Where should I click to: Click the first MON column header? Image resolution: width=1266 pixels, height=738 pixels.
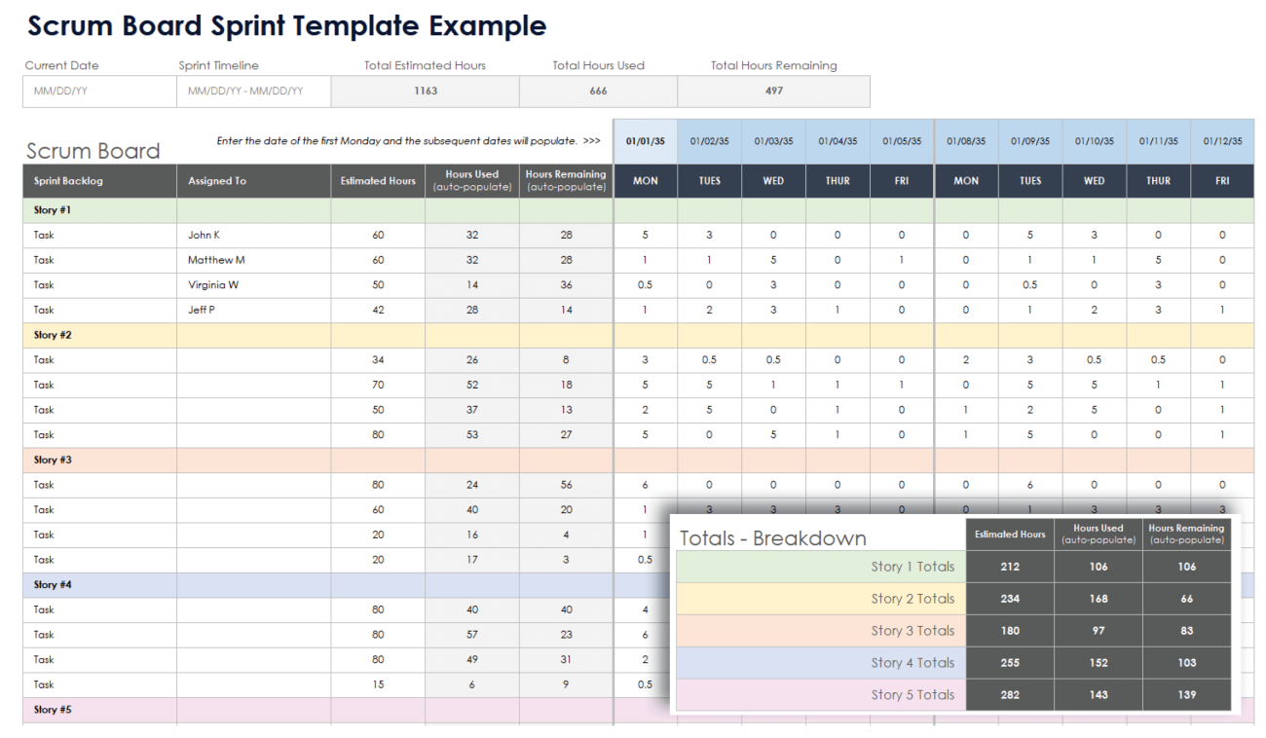(644, 180)
